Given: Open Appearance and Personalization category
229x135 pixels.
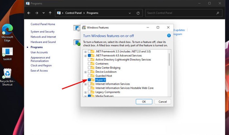Looking at the screenshot, I should tap(40, 59).
